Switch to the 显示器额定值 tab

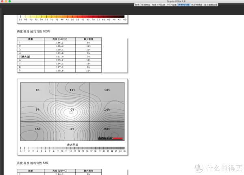211,4
